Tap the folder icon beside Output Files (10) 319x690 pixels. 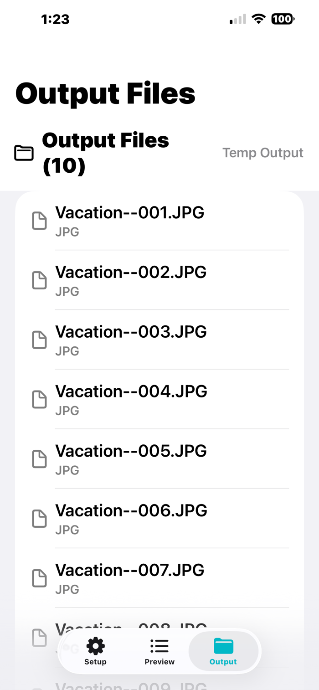24,153
